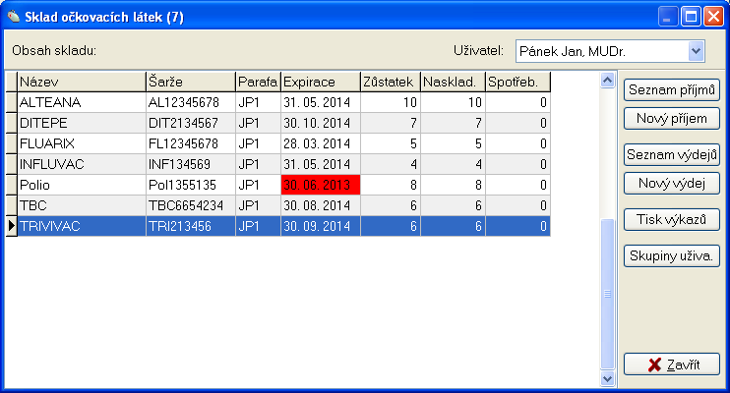730x393 pixels.
Task: Click Tisk výkazů to print reports
Action: [x=672, y=219]
